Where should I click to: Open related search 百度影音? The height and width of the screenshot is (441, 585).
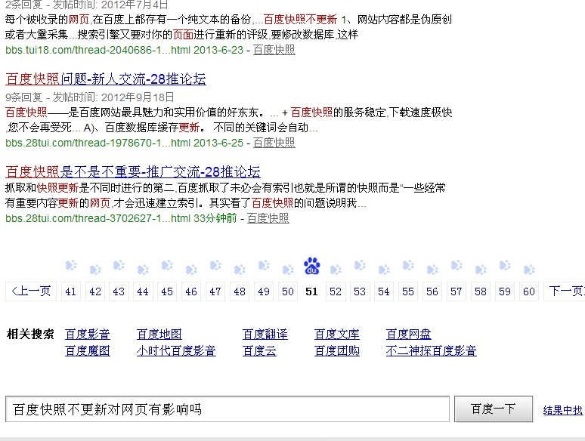click(88, 334)
